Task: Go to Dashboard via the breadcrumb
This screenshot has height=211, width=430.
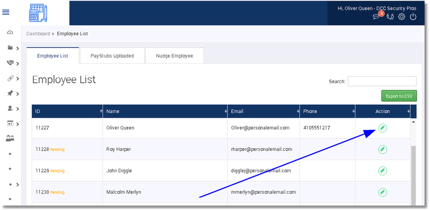Action: coord(38,34)
